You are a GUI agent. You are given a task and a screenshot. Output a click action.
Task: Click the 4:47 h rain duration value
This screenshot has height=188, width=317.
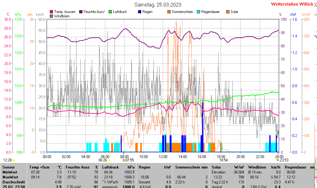pos(289,182)
